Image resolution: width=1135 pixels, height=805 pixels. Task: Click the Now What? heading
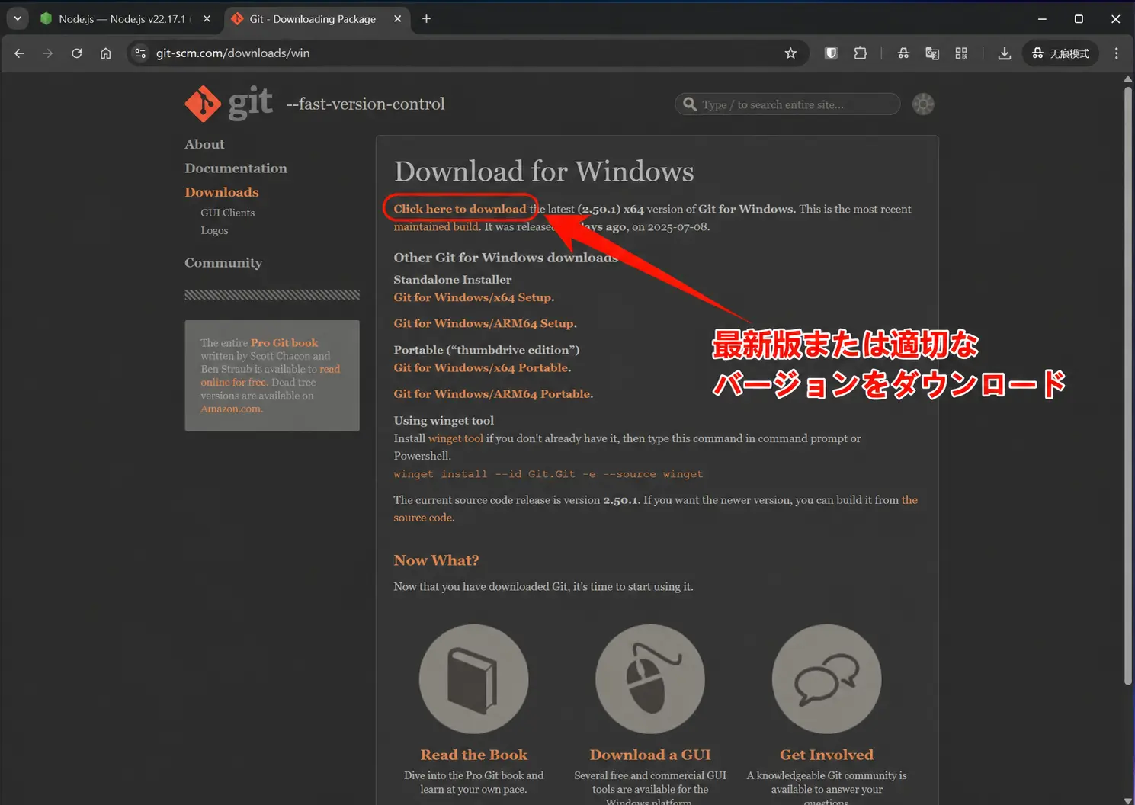click(x=436, y=560)
